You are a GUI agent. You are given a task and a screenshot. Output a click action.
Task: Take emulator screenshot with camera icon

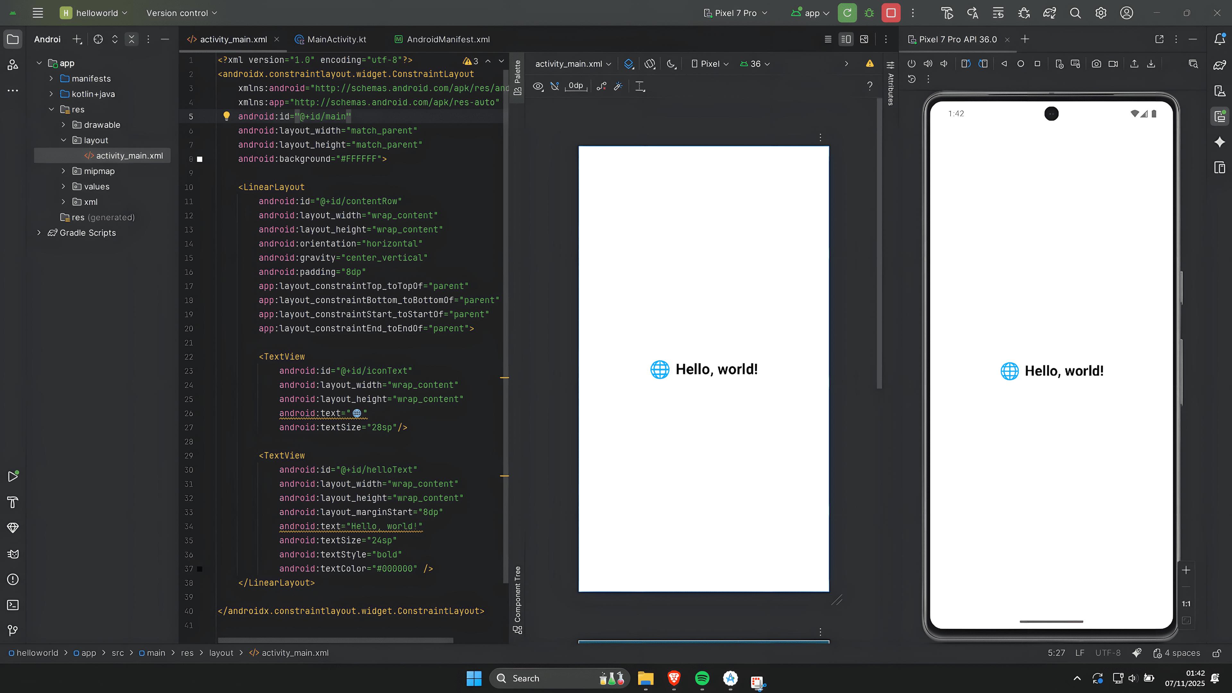1096,64
